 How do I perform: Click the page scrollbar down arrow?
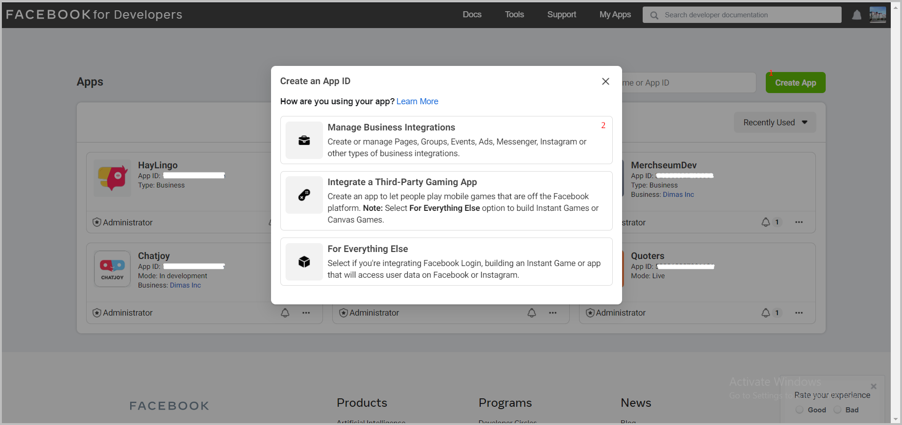pyautogui.click(x=896, y=419)
